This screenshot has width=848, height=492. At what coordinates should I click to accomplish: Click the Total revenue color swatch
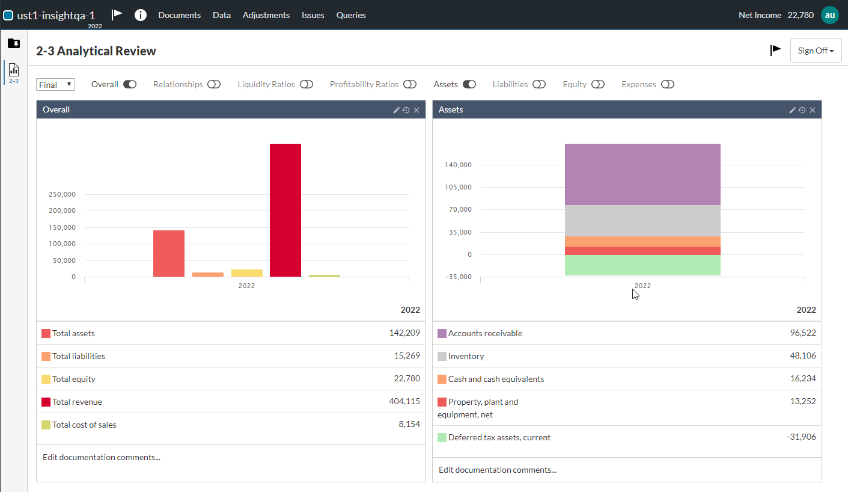pyautogui.click(x=46, y=402)
